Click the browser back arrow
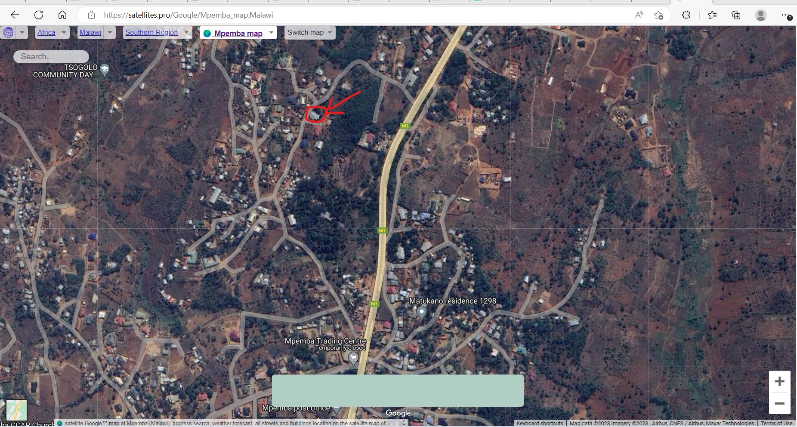The width and height of the screenshot is (797, 427). tap(15, 15)
